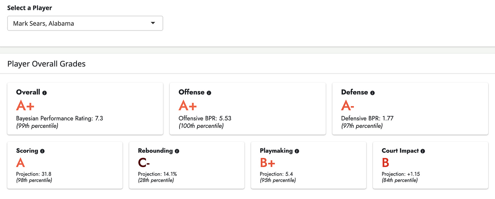Screen dimensions: 495x199
Task: View the Defense grade explanation icon
Action: 373,92
